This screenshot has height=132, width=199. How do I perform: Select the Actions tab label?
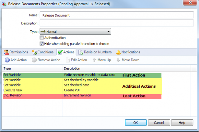click(x=69, y=52)
